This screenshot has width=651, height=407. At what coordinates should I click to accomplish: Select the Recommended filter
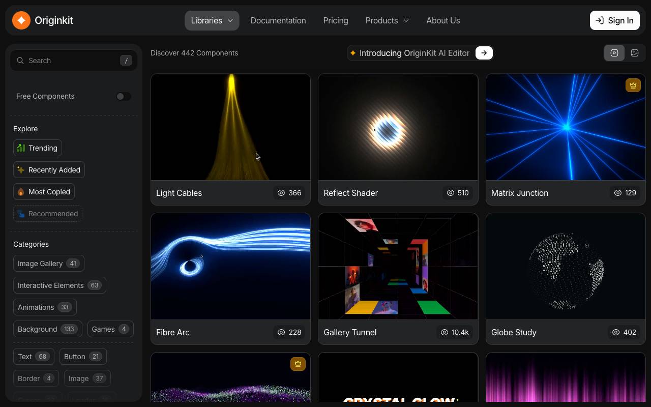click(48, 214)
